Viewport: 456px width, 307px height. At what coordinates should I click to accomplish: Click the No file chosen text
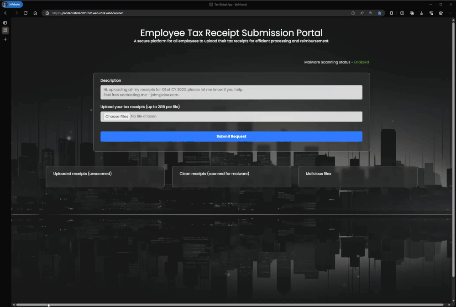click(144, 116)
